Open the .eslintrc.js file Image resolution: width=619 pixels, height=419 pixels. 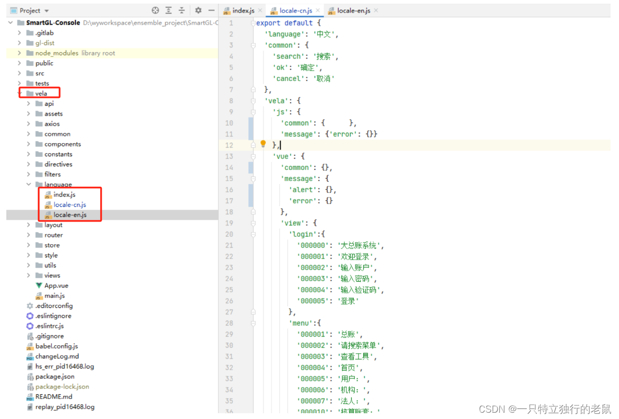[x=50, y=326]
